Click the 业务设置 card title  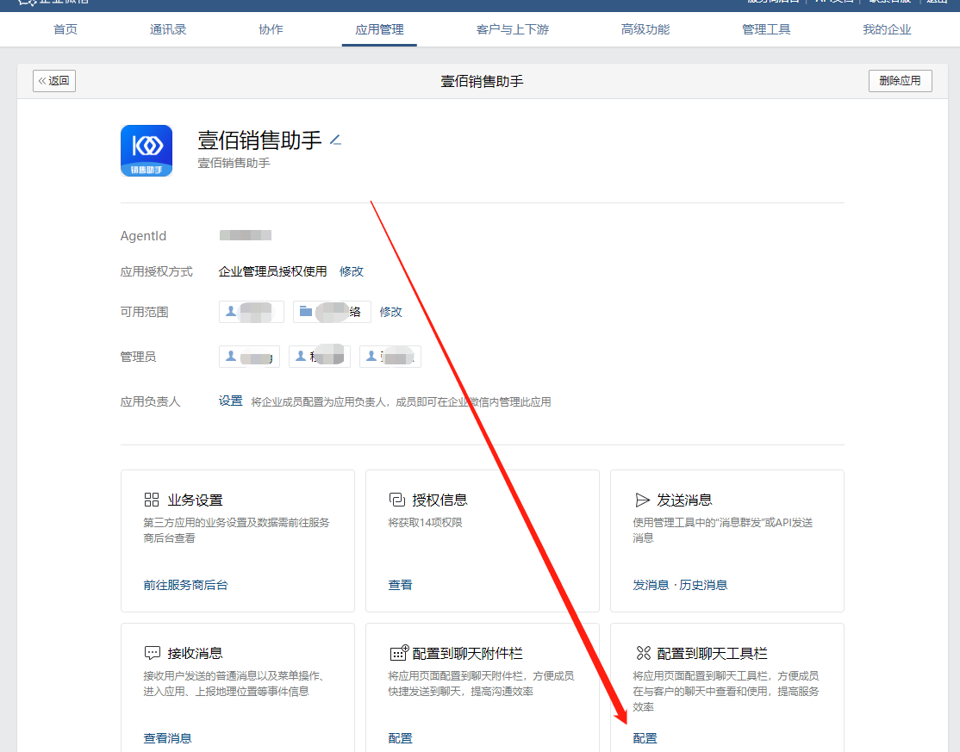[x=196, y=500]
